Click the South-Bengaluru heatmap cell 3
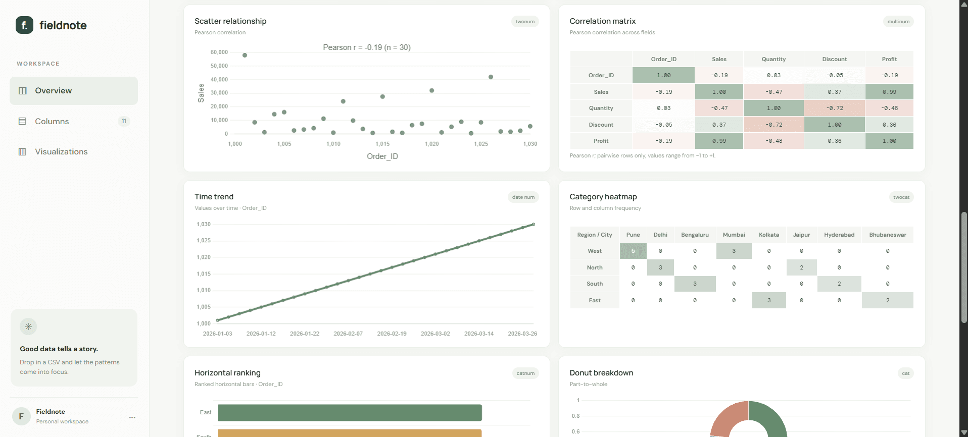 (695, 284)
